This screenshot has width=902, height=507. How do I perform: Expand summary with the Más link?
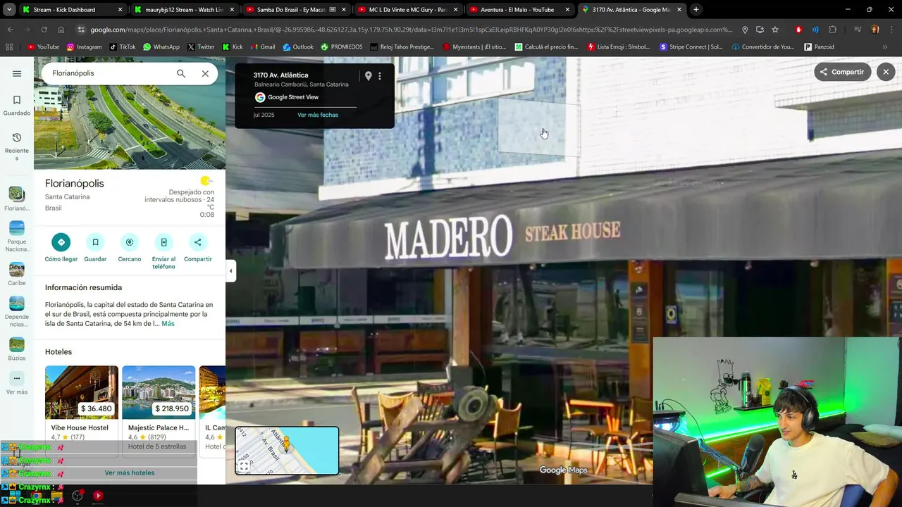pos(168,324)
